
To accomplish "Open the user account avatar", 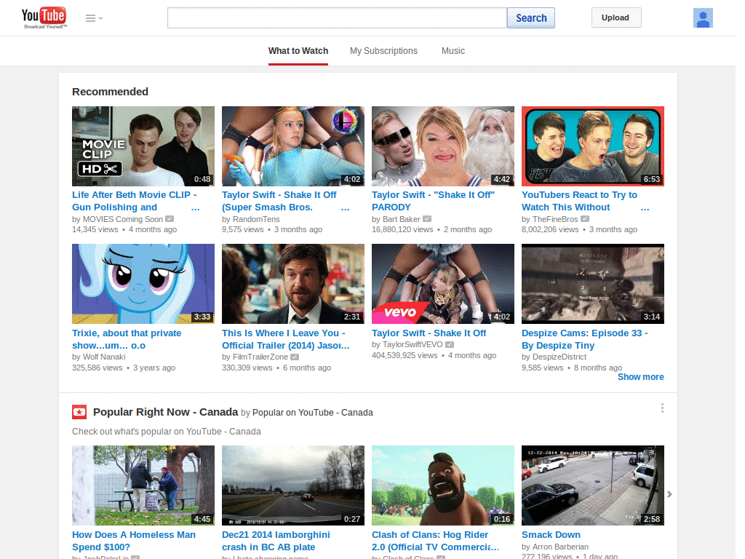I will [x=703, y=18].
